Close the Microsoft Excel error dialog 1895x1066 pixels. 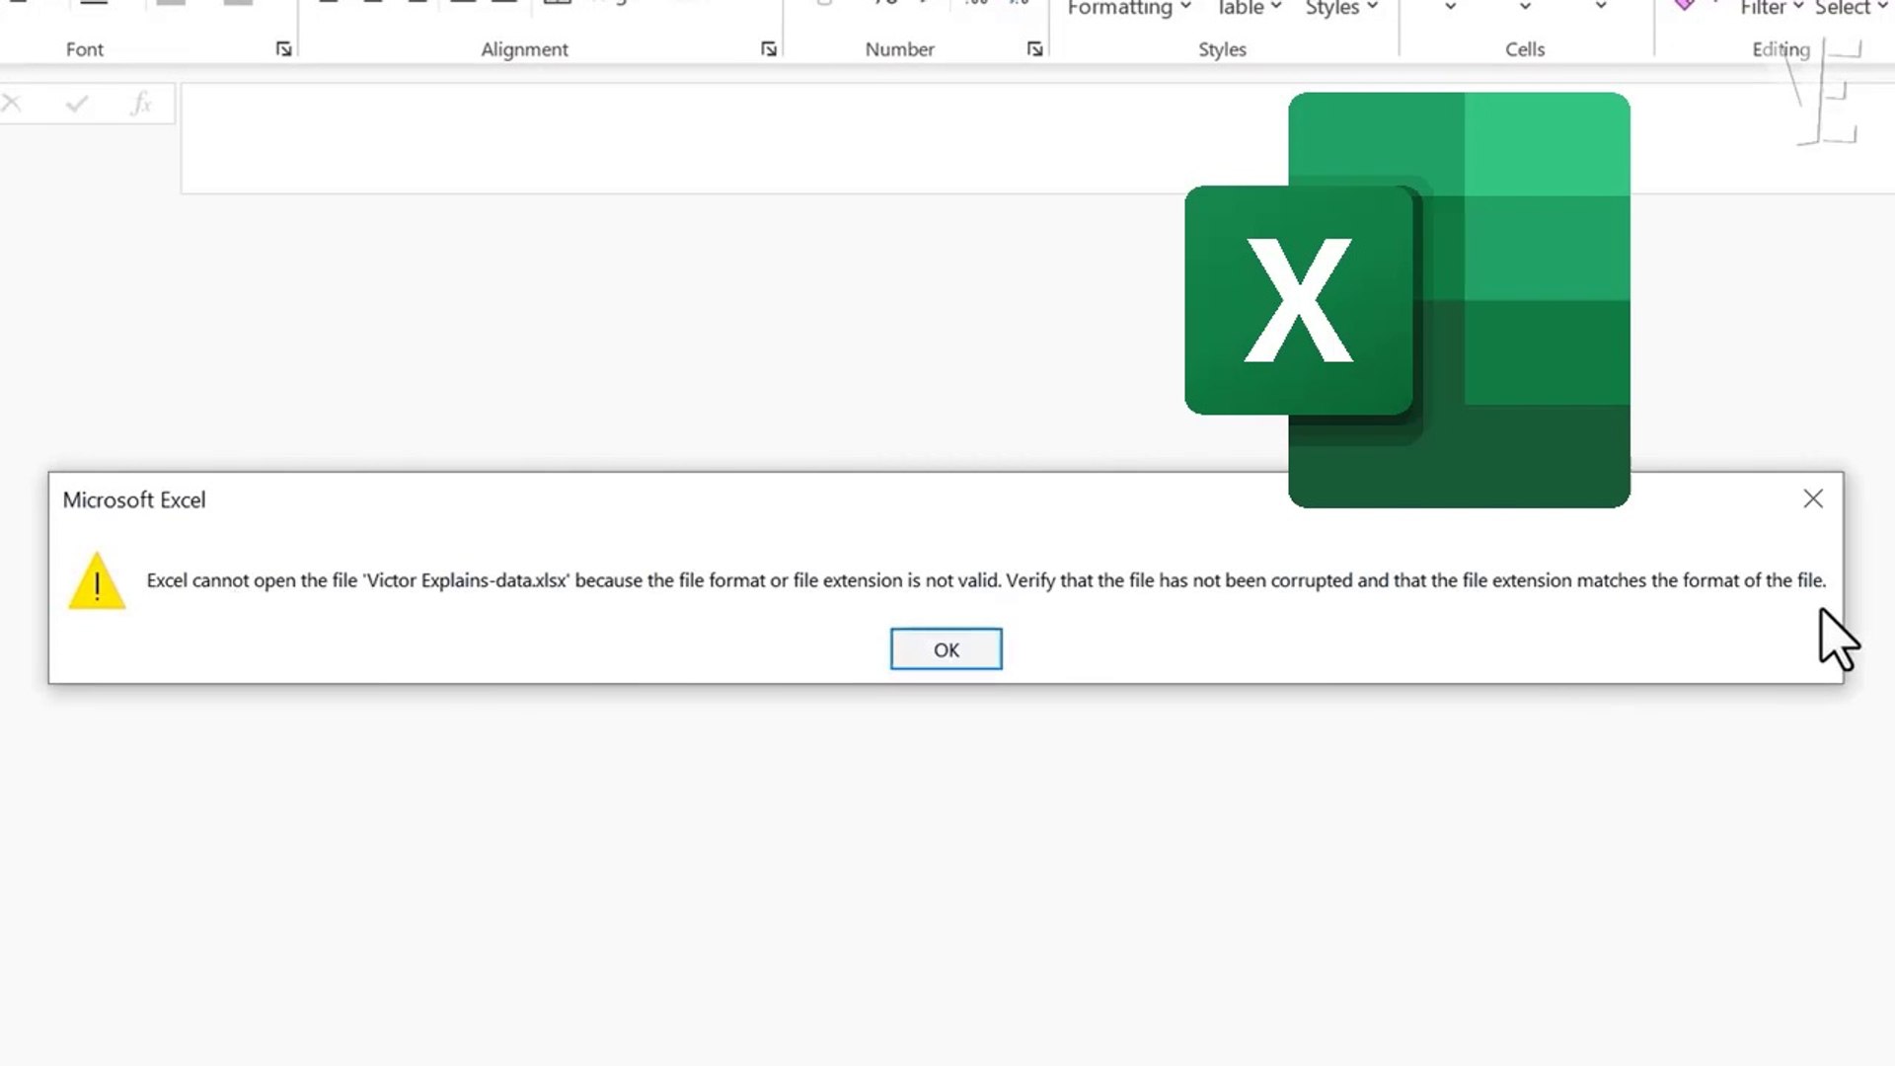pyautogui.click(x=1813, y=499)
